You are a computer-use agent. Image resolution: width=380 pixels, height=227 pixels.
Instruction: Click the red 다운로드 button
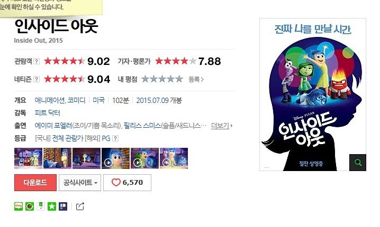(x=35, y=183)
